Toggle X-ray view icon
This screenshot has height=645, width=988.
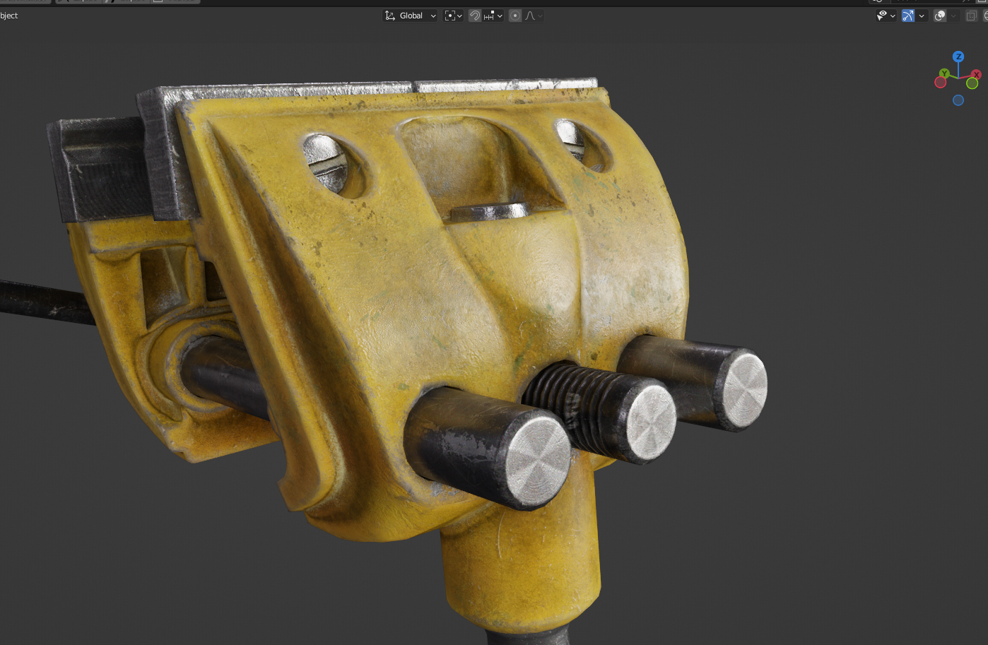(972, 16)
